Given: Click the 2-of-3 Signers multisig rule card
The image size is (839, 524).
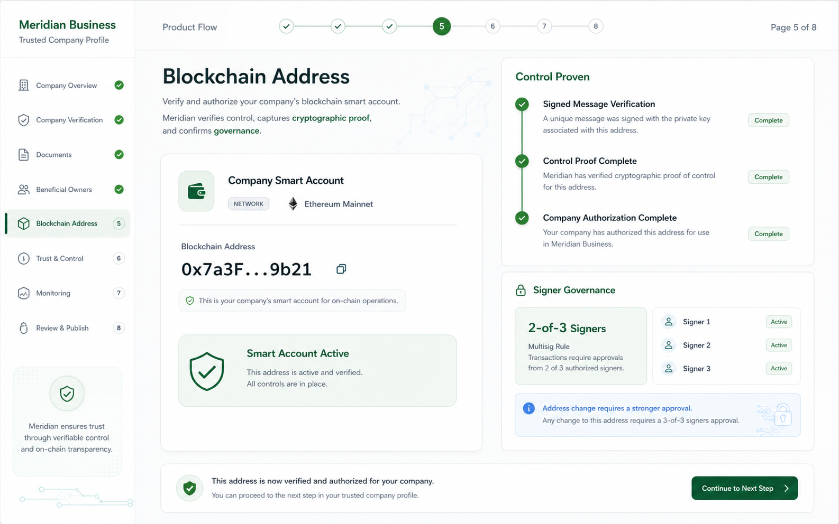Looking at the screenshot, I should pyautogui.click(x=581, y=346).
